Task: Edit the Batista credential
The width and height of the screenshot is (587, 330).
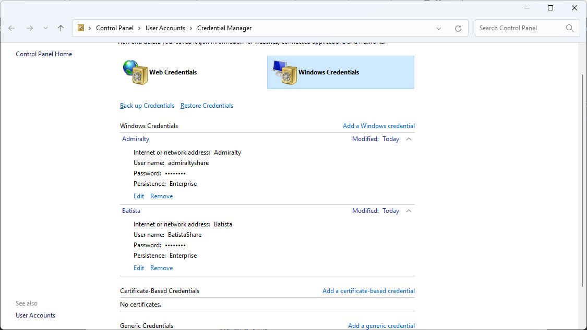Action: [138, 268]
